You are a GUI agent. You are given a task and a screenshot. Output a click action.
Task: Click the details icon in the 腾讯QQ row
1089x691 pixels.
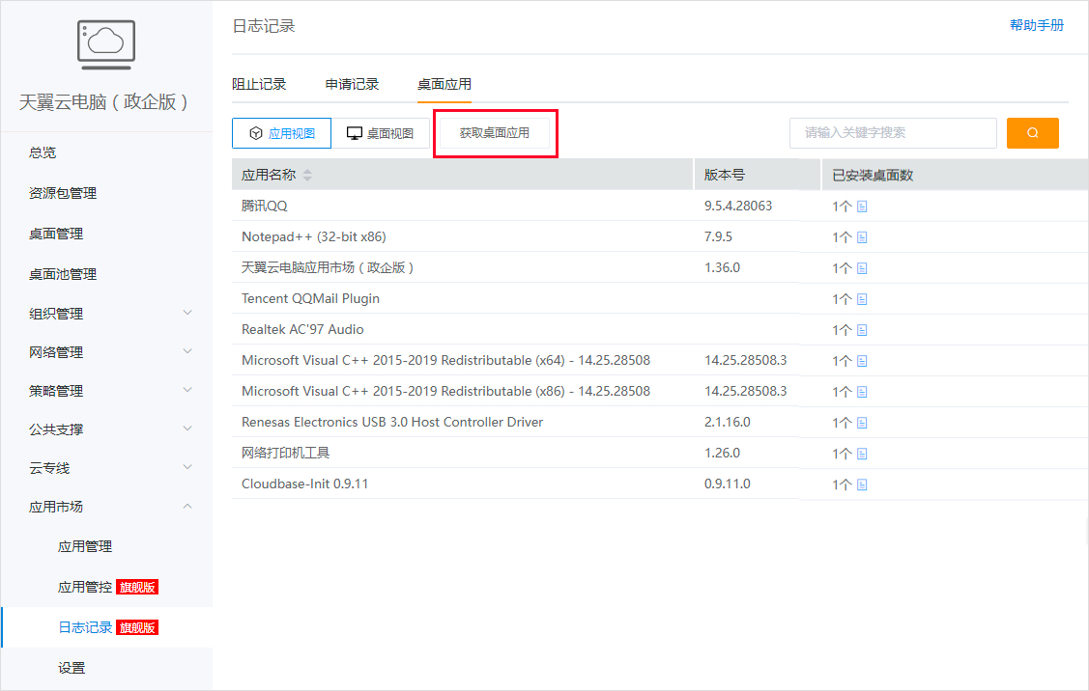tap(862, 207)
